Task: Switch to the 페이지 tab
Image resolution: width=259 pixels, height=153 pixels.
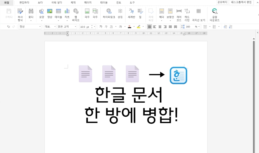Action: tap(88, 3)
